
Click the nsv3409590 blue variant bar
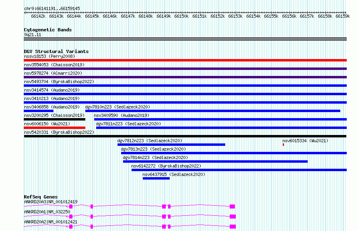pyautogui.click(x=220, y=119)
